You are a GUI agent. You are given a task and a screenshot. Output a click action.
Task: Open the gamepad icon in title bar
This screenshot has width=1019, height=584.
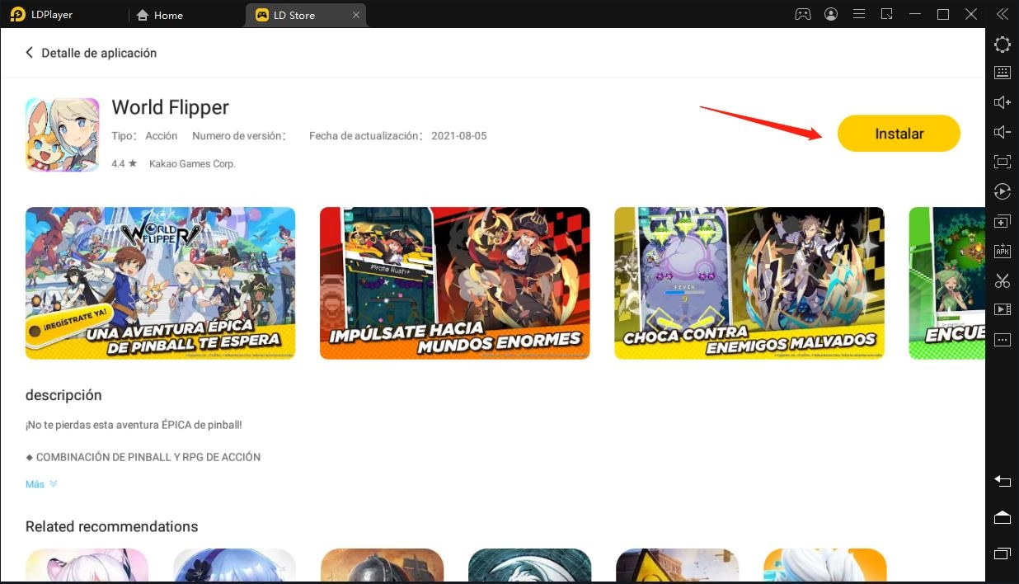coord(802,15)
